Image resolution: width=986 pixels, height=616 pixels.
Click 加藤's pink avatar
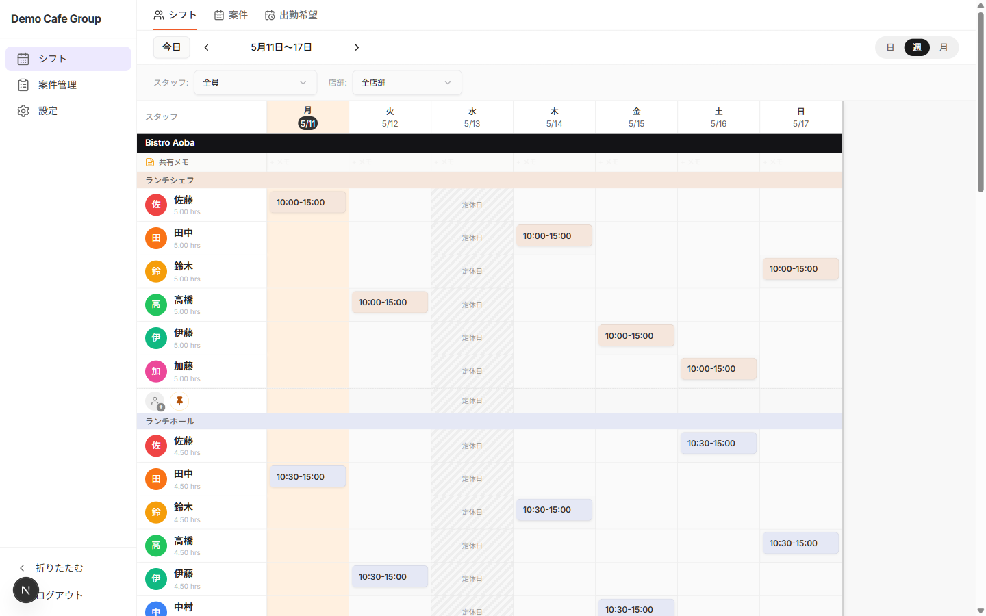pos(156,372)
